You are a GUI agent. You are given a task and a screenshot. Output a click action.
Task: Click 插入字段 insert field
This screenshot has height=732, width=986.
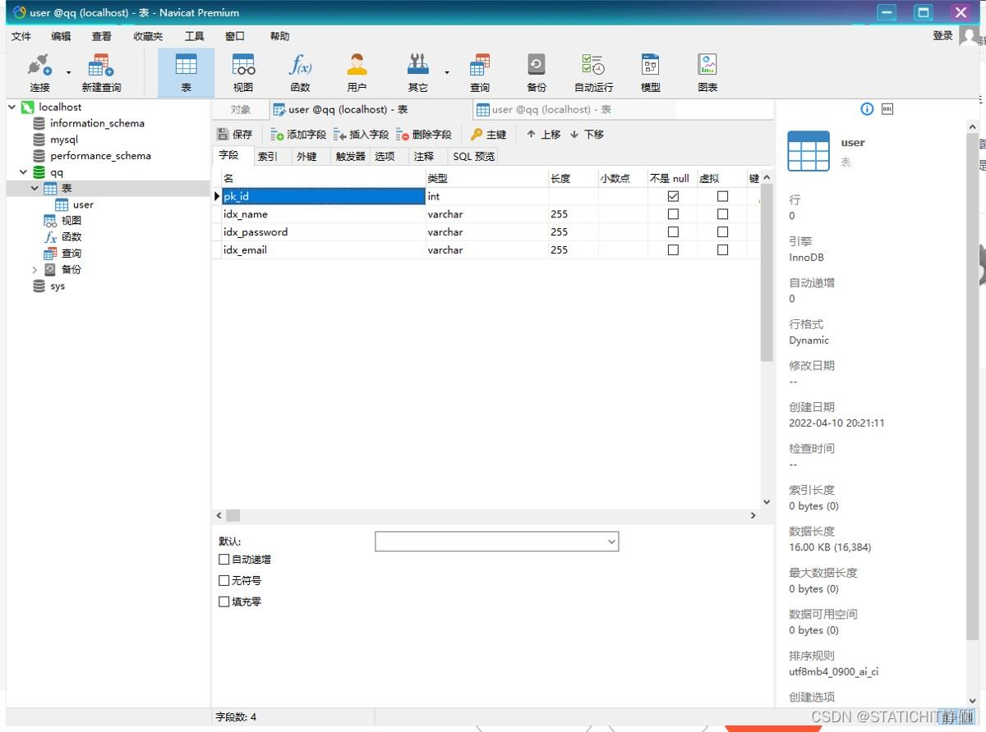361,135
